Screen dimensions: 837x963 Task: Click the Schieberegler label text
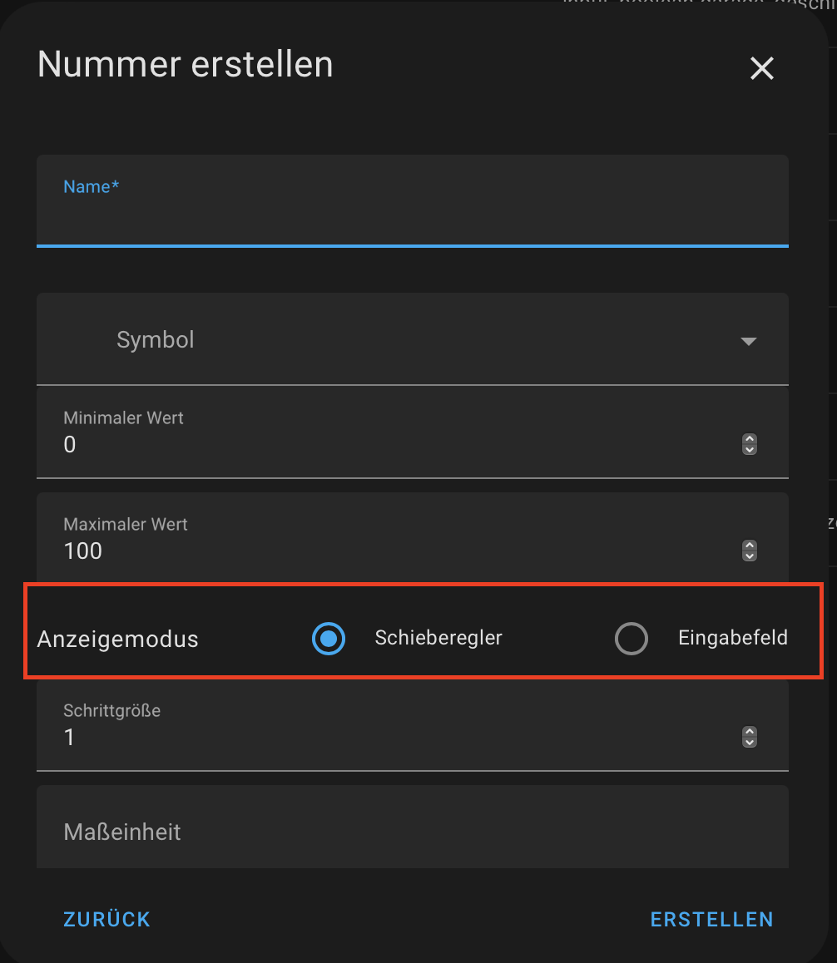point(438,638)
